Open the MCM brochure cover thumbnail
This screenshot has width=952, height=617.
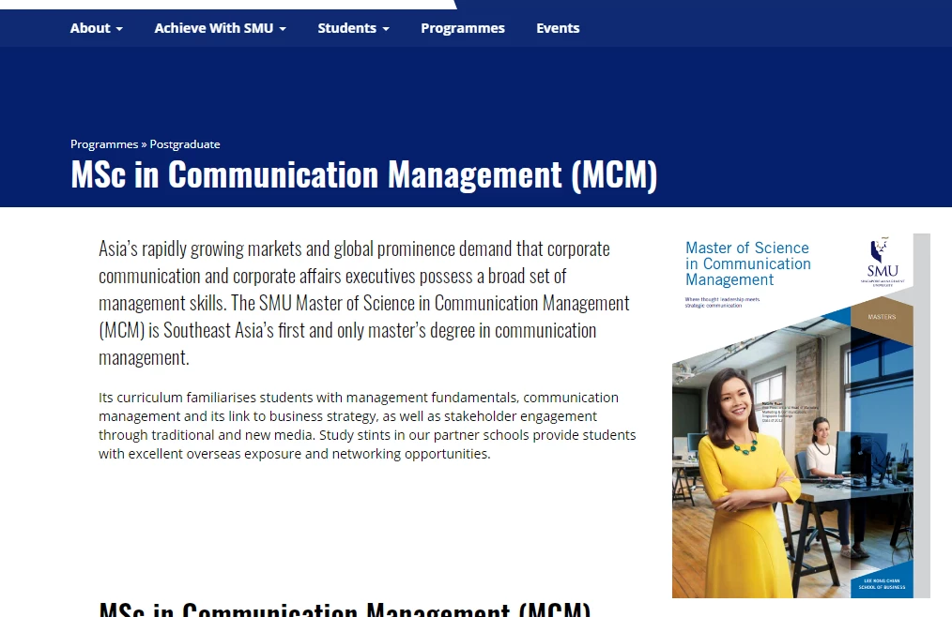pyautogui.click(x=801, y=415)
